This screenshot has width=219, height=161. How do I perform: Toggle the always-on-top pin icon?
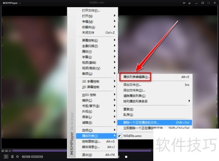pyautogui.click(x=184, y=3)
